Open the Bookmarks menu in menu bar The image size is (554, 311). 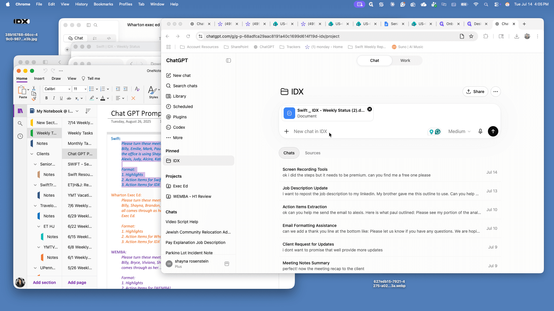click(x=103, y=4)
